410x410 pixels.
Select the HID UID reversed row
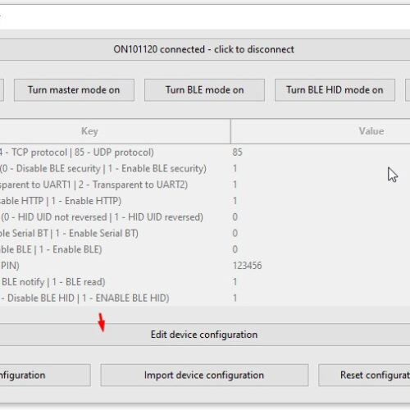point(205,217)
